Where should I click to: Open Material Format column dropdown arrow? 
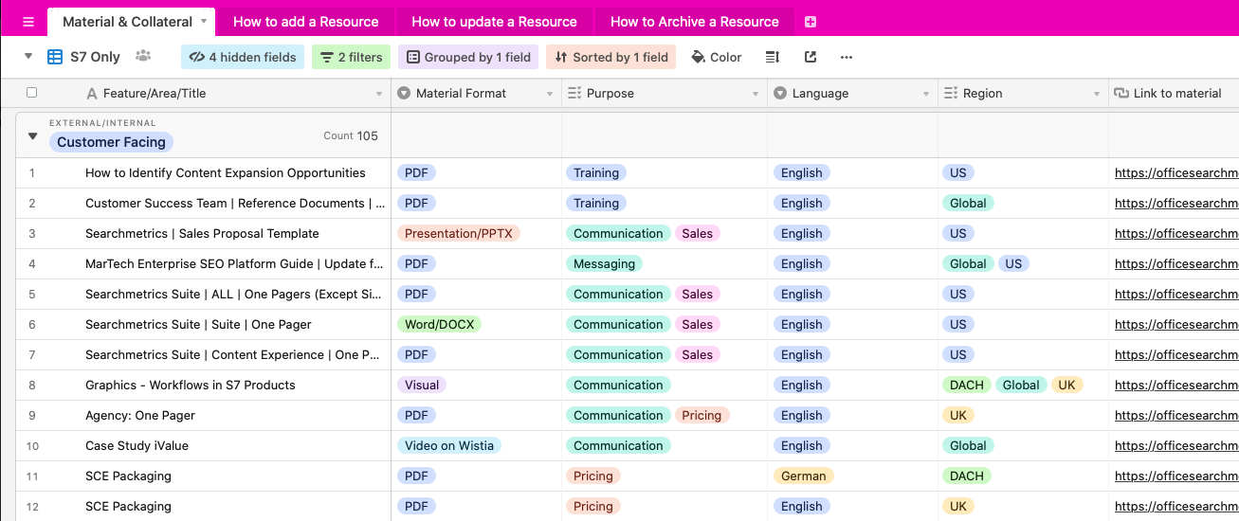point(550,94)
